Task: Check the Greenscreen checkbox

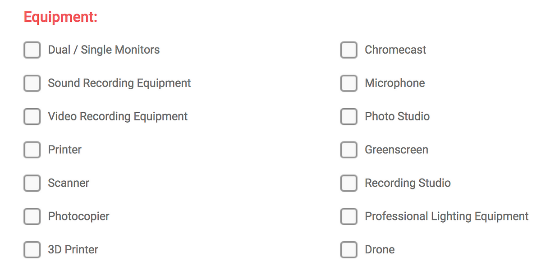Action: (x=349, y=150)
